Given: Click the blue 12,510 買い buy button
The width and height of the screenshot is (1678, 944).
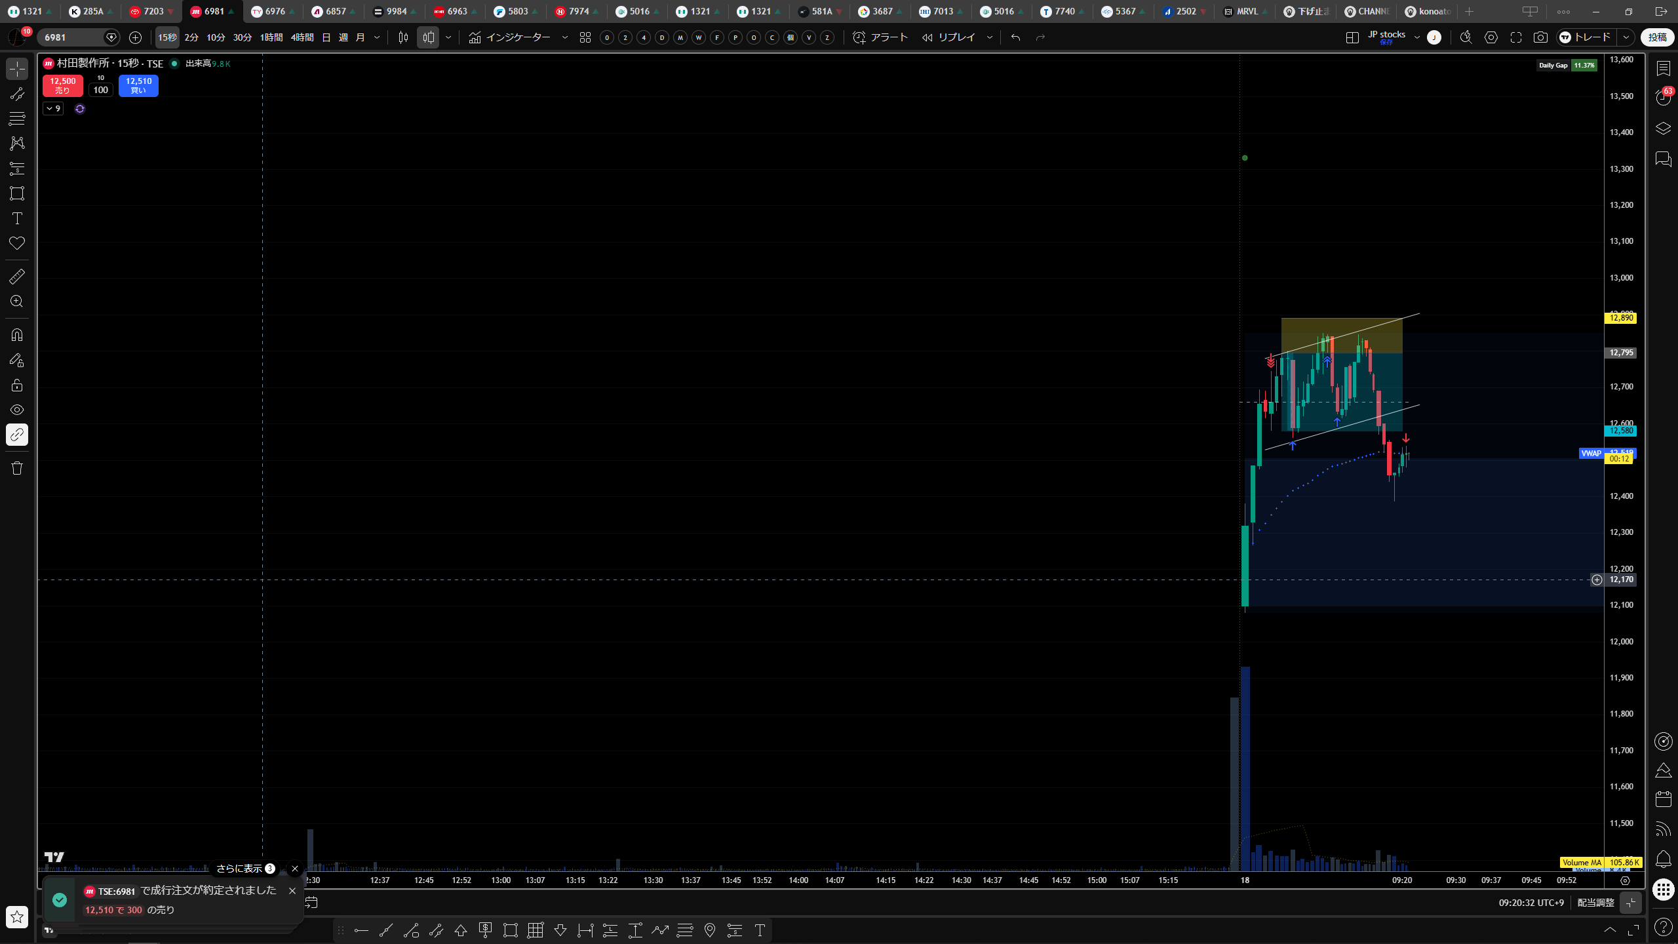Looking at the screenshot, I should coord(138,86).
